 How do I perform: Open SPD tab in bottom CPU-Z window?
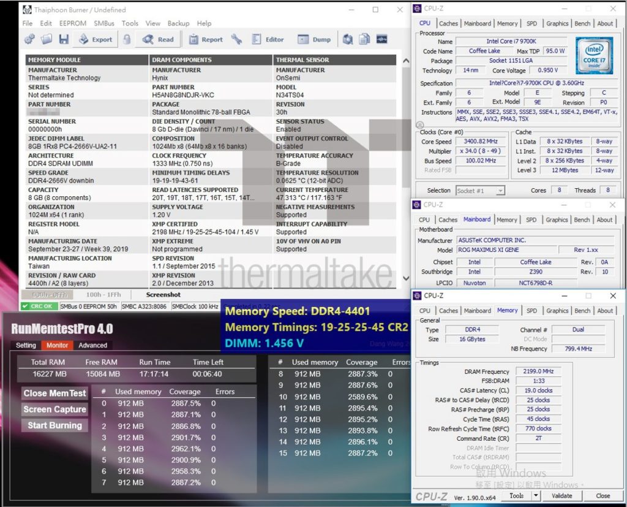(x=531, y=311)
